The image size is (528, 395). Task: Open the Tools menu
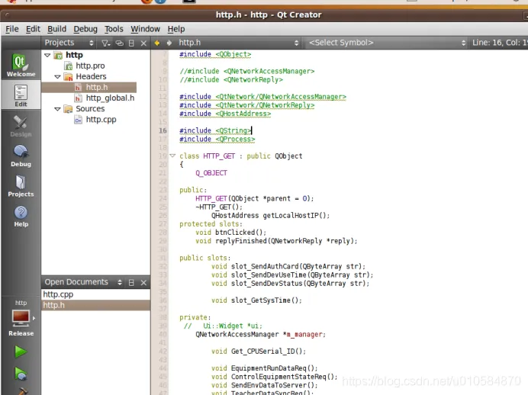click(114, 29)
